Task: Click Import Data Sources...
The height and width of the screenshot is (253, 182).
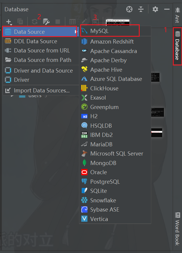Action: (x=41, y=91)
